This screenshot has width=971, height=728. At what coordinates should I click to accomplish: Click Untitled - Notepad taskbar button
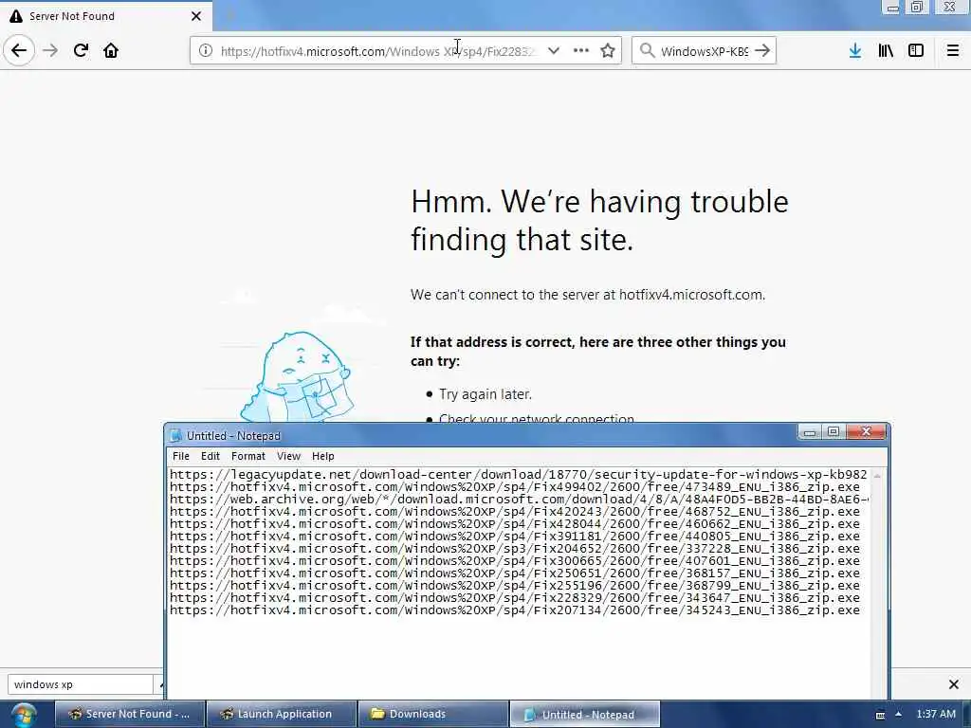(x=585, y=714)
